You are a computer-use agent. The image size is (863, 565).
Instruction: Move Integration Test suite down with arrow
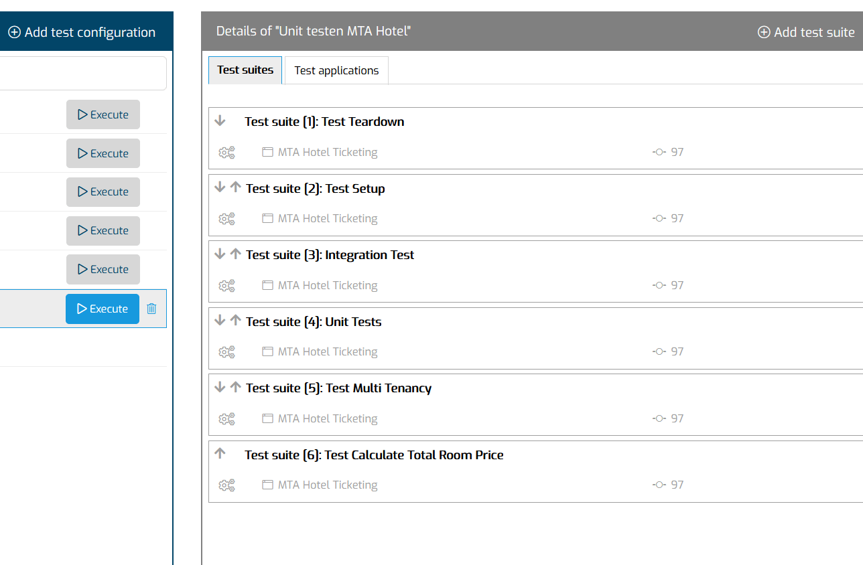pyautogui.click(x=220, y=254)
